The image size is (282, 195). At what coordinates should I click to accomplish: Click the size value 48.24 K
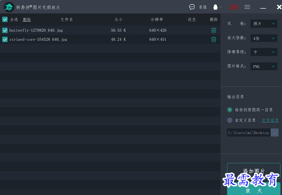pyautogui.click(x=118, y=39)
